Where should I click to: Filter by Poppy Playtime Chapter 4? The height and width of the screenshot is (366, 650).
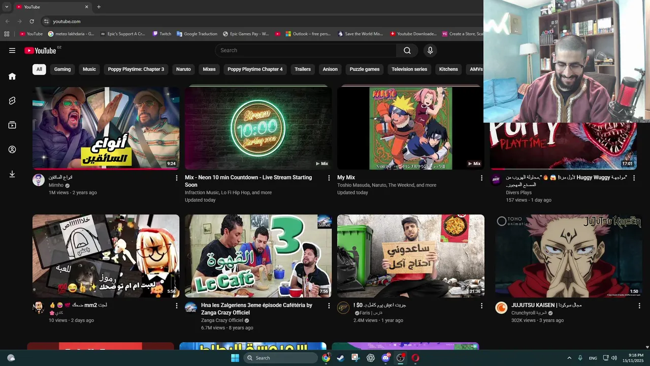pos(255,69)
